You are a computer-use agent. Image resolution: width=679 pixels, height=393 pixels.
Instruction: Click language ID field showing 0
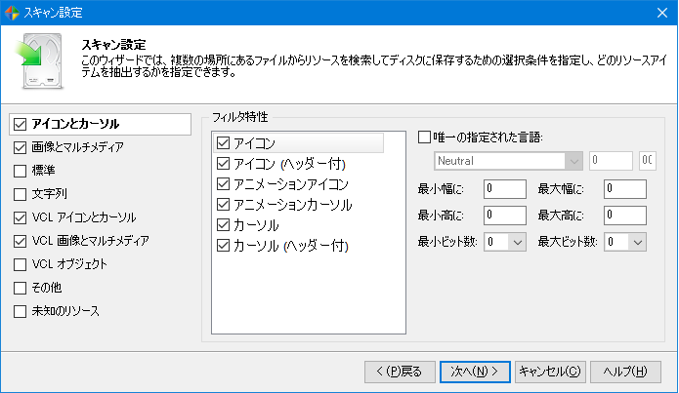(611, 161)
